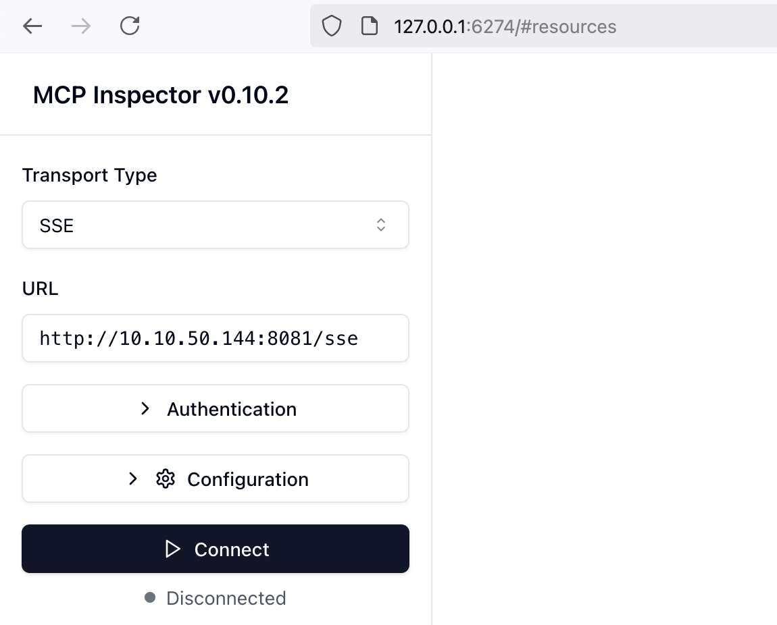Click the chevron arrow left of Configuration gear
The height and width of the screenshot is (625, 777).
132,479
